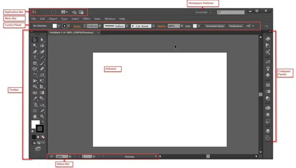Open the Object menu
This screenshot has width=296, height=168.
[x=53, y=19]
